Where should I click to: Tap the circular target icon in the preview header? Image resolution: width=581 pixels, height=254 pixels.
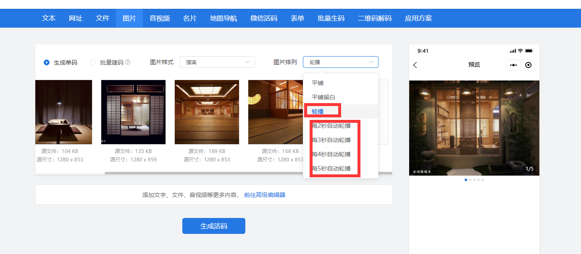pos(528,65)
